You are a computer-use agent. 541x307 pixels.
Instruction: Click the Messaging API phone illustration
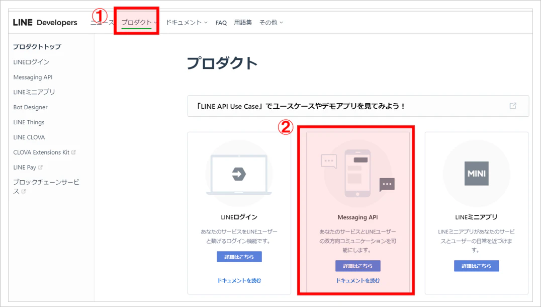coord(357,173)
